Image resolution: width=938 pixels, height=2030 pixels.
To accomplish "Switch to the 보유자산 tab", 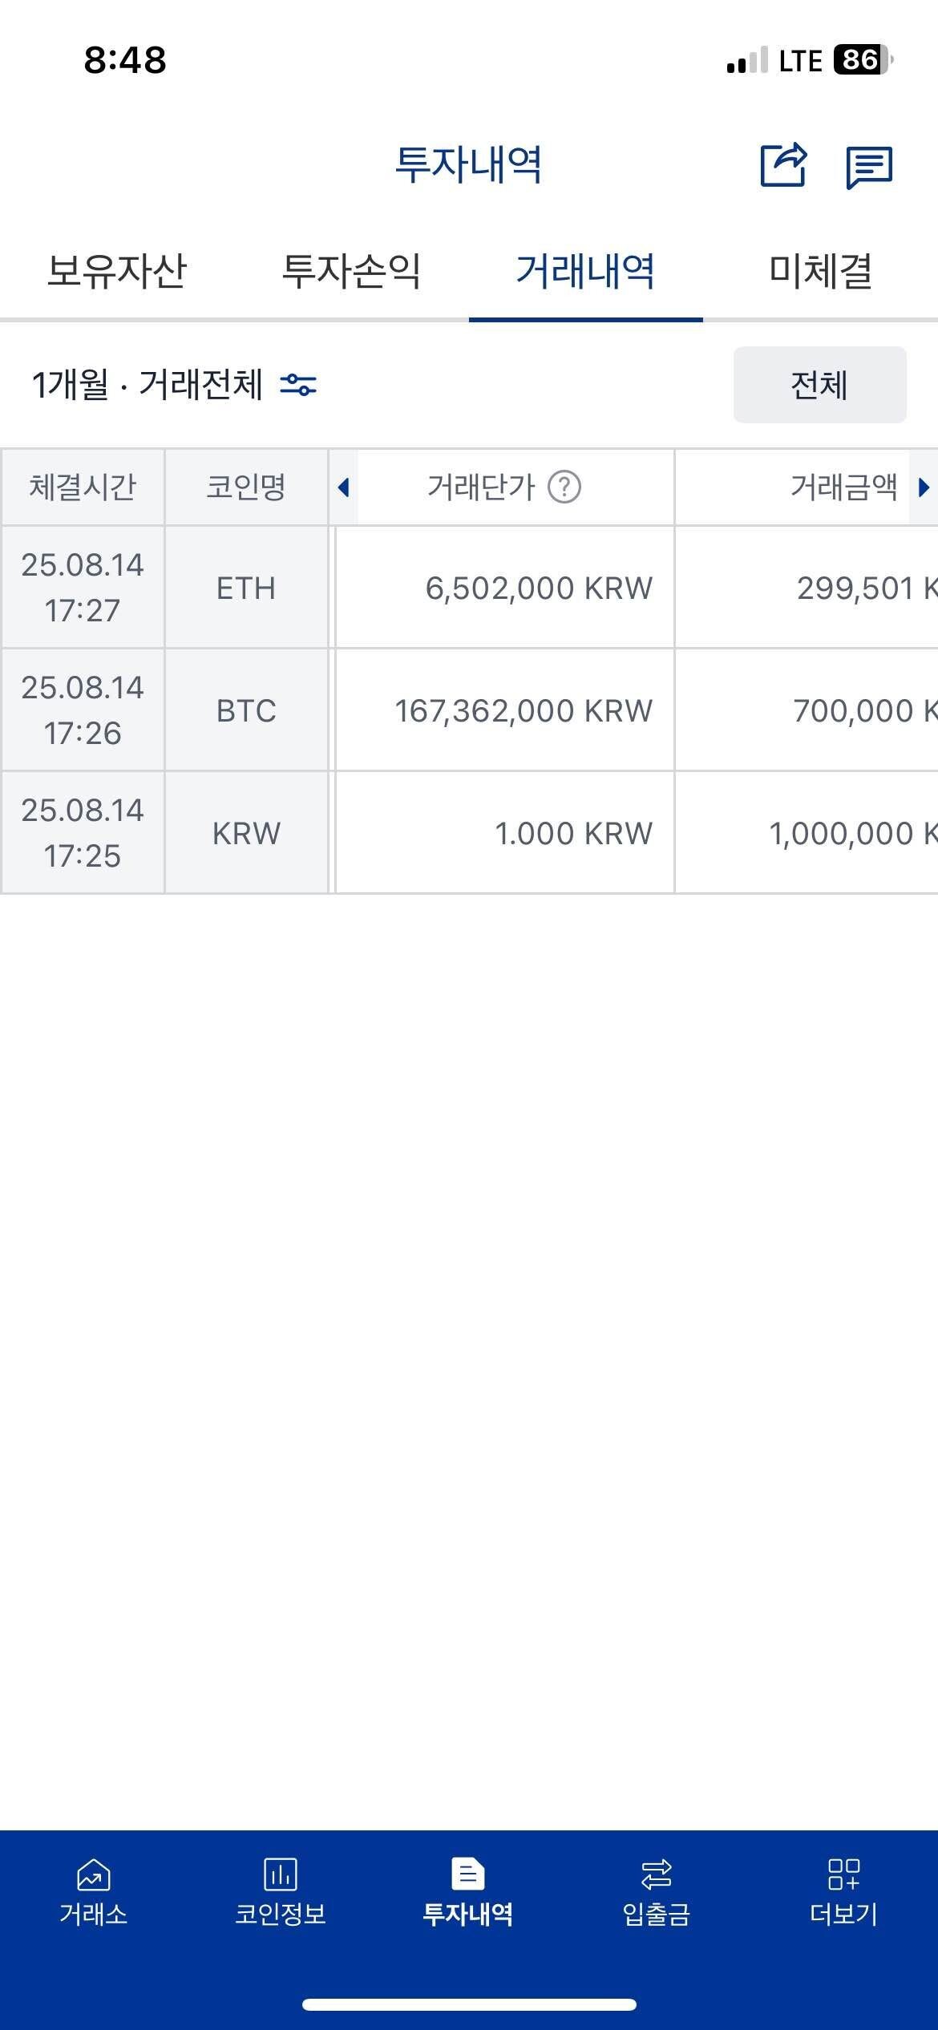I will point(117,271).
